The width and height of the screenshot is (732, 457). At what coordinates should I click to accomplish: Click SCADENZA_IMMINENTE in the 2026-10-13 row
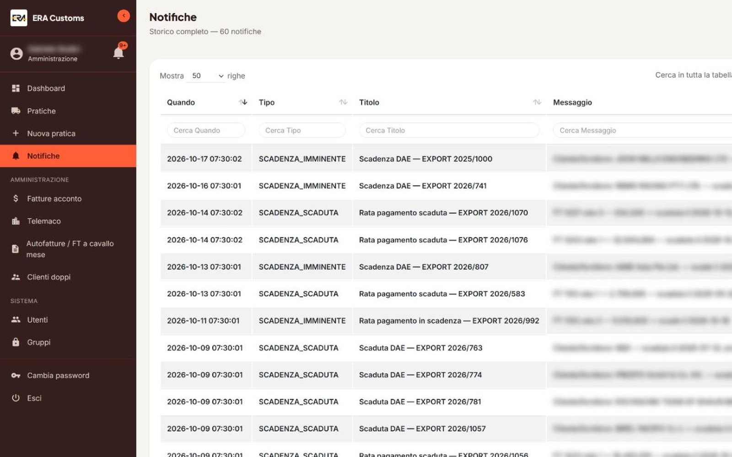point(302,266)
